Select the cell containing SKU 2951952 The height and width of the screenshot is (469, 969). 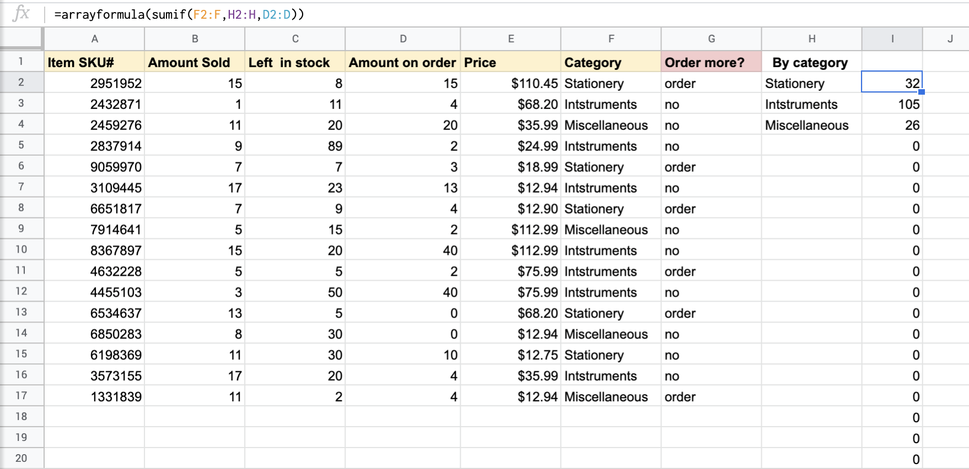tap(94, 83)
